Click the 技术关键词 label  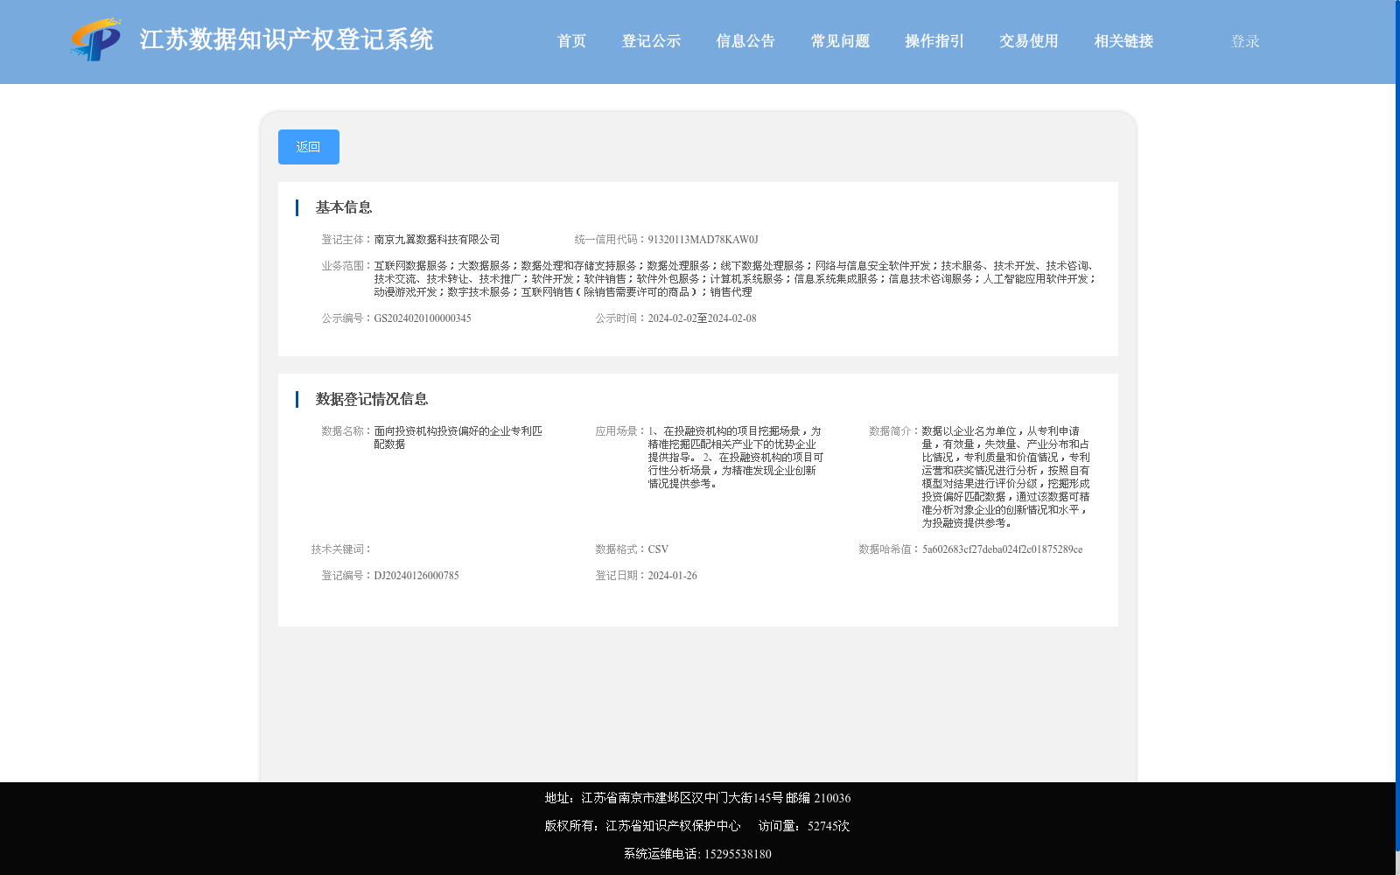click(x=341, y=549)
